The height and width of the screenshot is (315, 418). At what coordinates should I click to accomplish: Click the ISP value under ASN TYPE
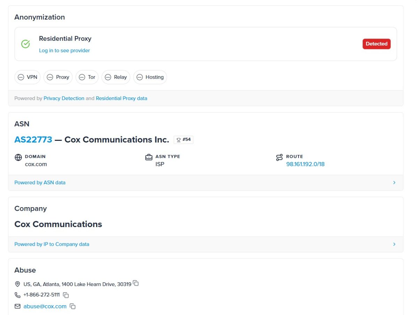pos(160,164)
